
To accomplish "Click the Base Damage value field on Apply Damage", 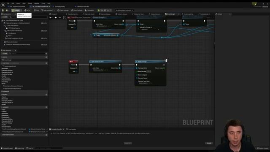I will pos(149,71).
